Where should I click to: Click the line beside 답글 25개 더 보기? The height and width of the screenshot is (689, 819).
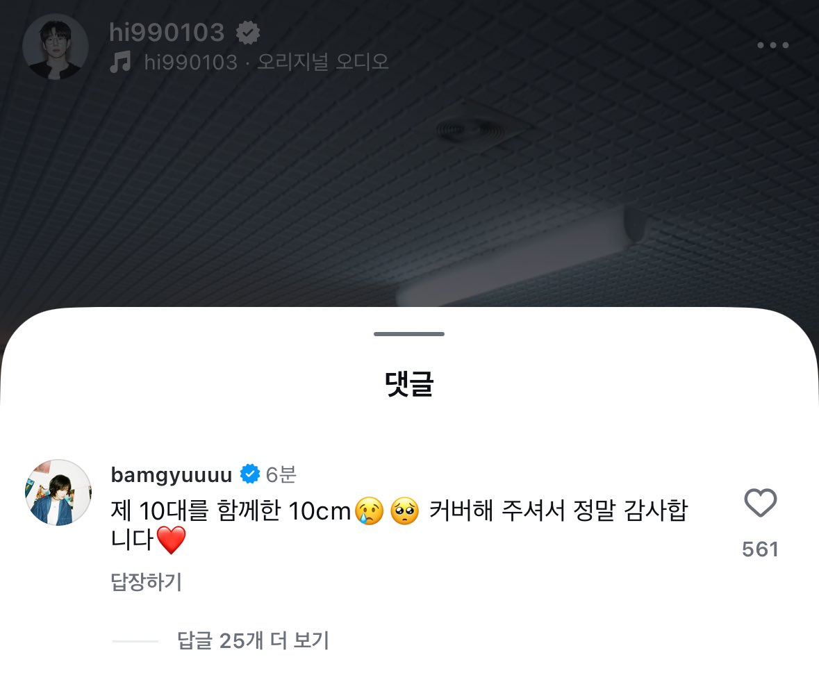135,641
